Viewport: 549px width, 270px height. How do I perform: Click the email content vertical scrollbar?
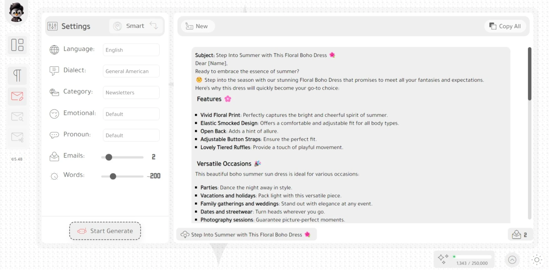coord(530,133)
